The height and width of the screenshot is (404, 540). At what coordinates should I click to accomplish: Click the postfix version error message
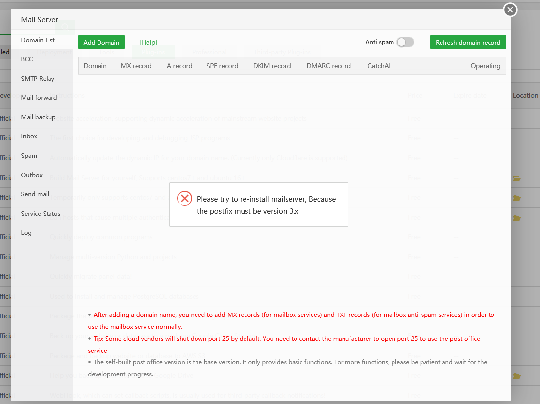click(x=266, y=205)
